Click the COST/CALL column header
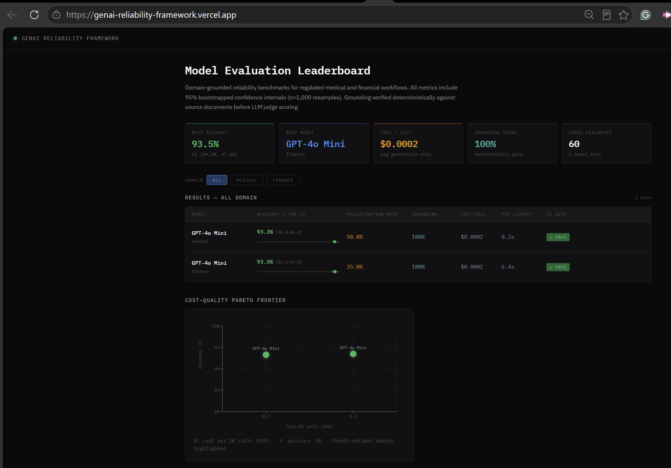Viewport: 671px width, 468px height. tap(473, 215)
